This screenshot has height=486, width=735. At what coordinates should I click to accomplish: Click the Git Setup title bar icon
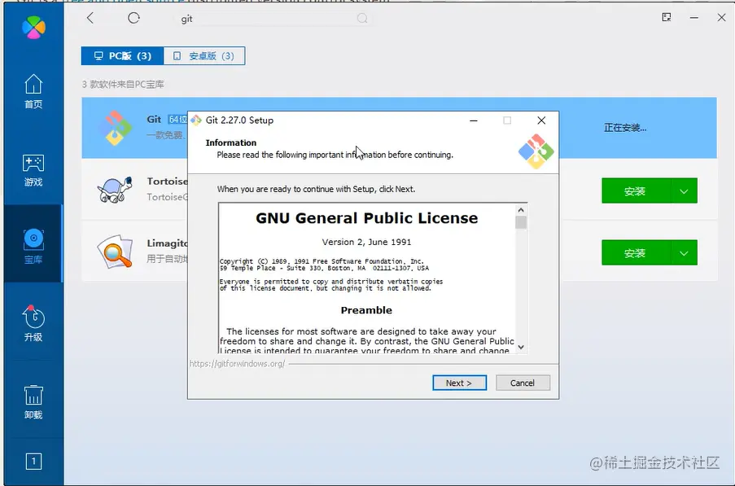tap(196, 120)
